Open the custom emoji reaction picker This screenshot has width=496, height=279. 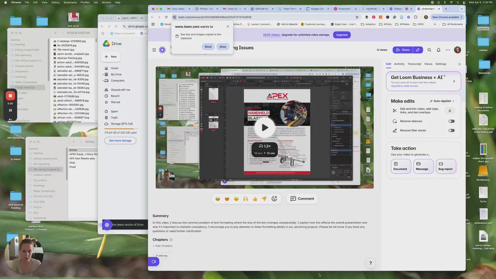point(274,199)
